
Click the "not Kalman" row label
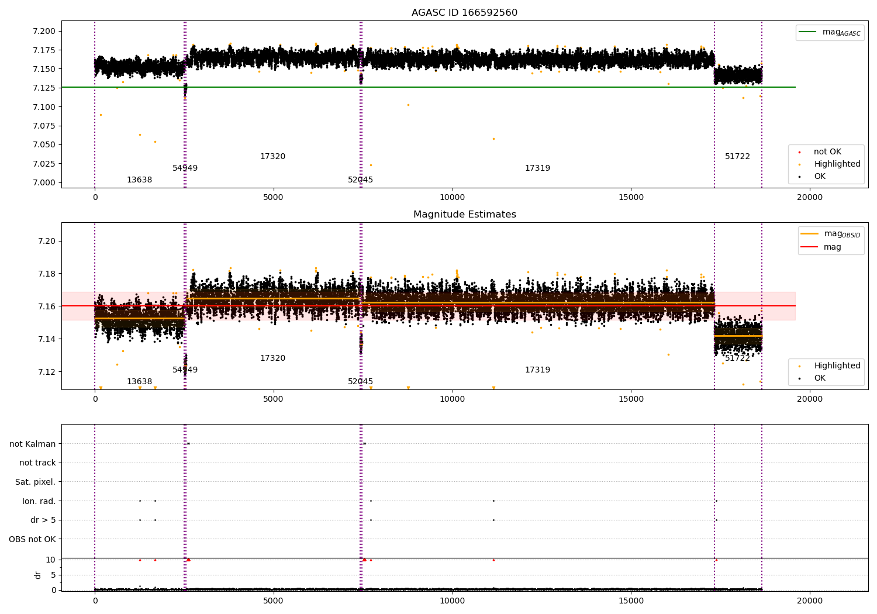[33, 444]
